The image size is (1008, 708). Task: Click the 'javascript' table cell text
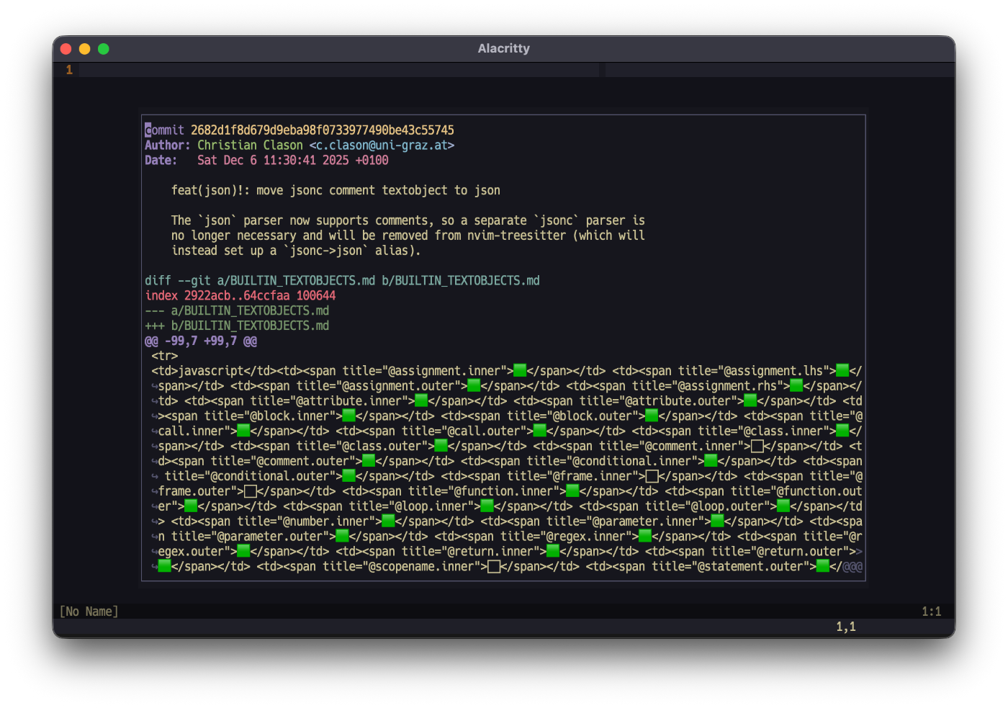(x=211, y=371)
